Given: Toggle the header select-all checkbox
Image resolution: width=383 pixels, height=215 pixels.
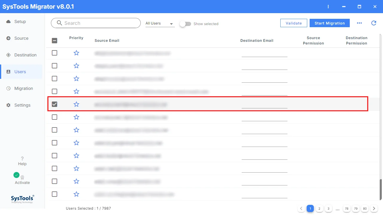Looking at the screenshot, I should [55, 41].
